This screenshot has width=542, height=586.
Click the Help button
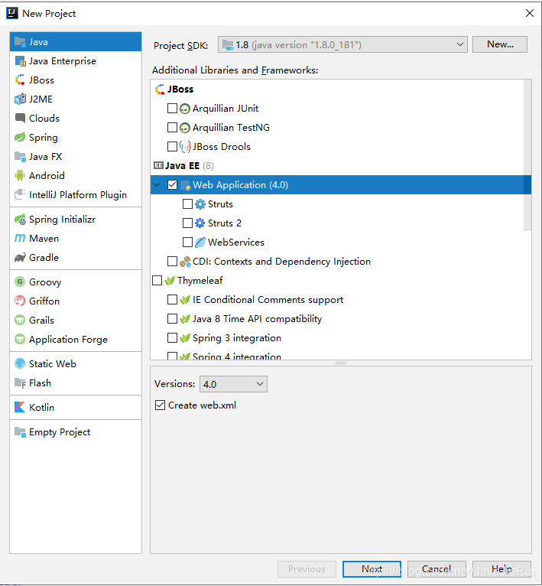pos(501,569)
